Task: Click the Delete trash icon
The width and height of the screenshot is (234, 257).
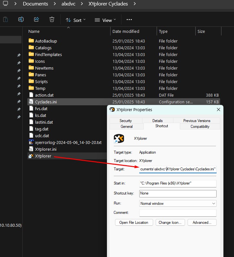Action: tap(52, 20)
